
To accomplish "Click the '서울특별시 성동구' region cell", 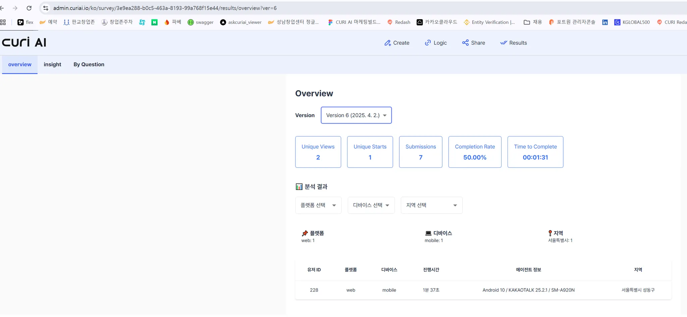I will tap(638, 290).
